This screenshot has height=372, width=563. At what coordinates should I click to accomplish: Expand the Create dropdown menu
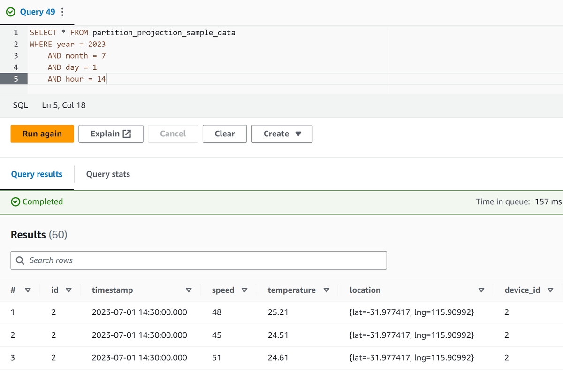pyautogui.click(x=281, y=134)
